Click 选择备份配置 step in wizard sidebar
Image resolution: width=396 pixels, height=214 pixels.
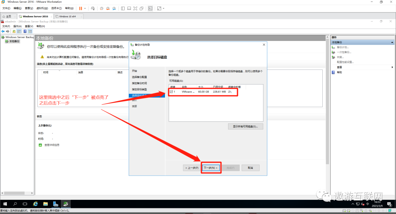(139, 77)
